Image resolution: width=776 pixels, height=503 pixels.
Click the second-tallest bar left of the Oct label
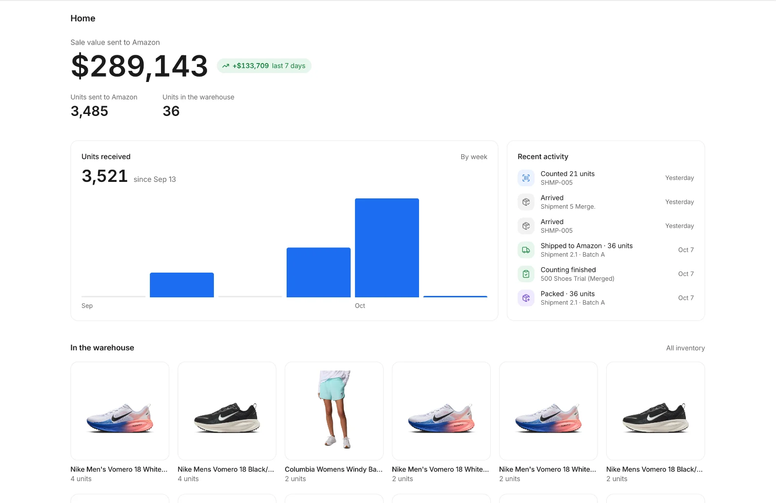[319, 273]
